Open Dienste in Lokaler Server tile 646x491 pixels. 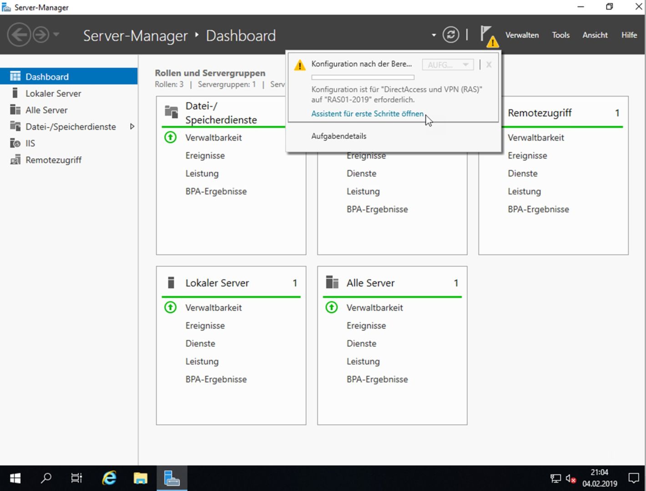pyautogui.click(x=200, y=343)
